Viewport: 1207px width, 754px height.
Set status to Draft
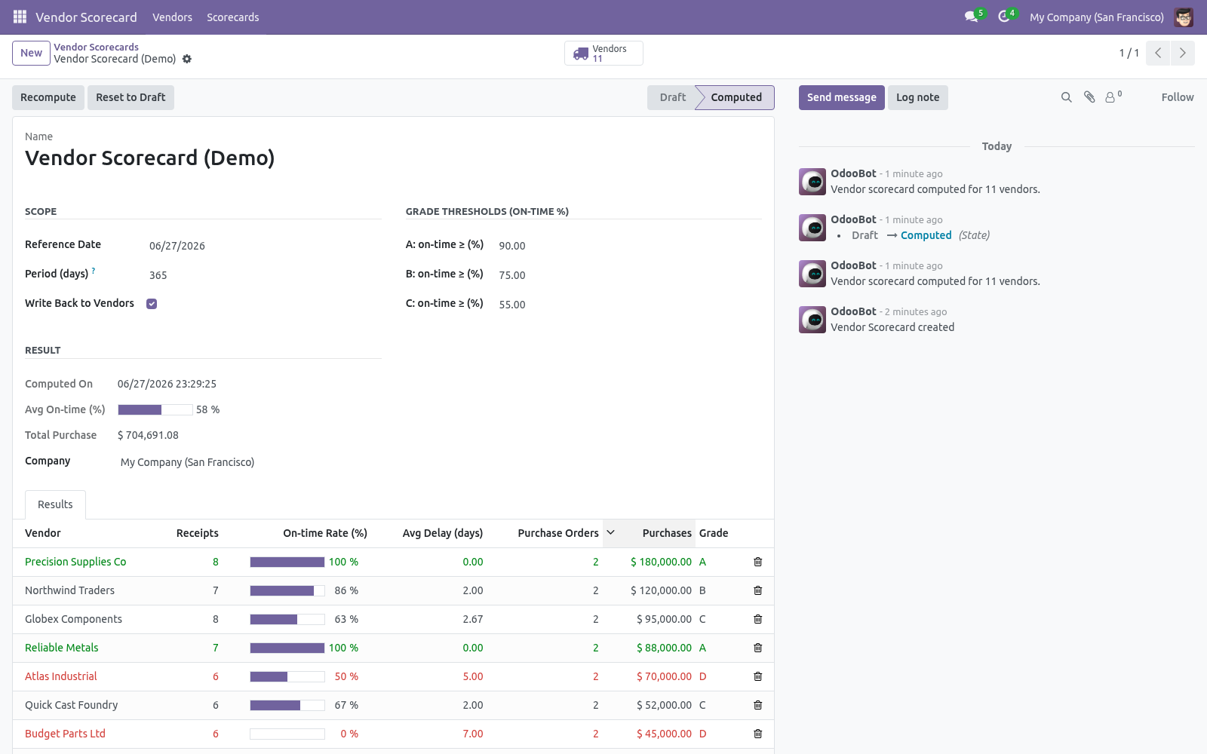click(x=672, y=97)
